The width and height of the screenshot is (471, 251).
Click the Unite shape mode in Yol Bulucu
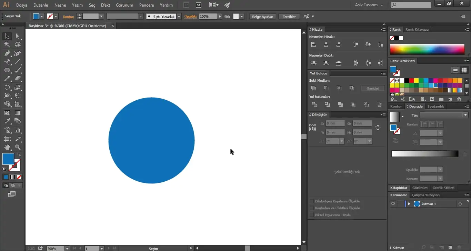point(313,88)
